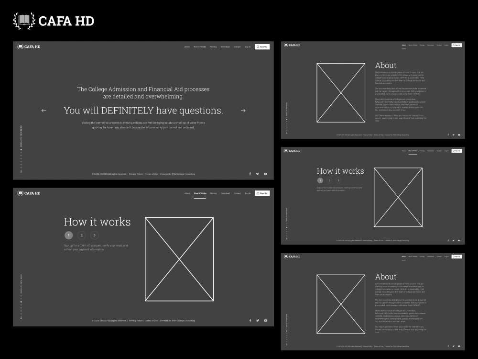Click CAFA HD logo in hero wireframe navbar
The width and height of the screenshot is (478, 359).
[29, 47]
